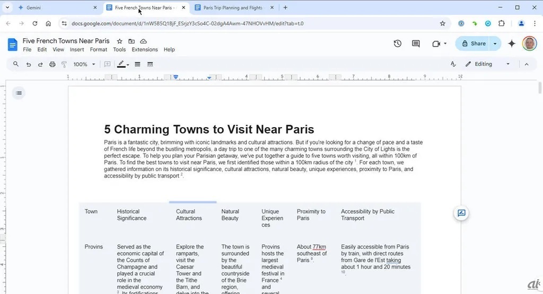Click the Gemini sparkle icon
The width and height of the screenshot is (543, 294).
point(511,43)
